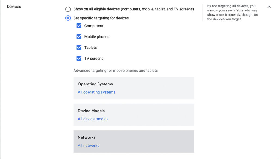Viewport: 279px width, 159px height.
Task: Expand the Operating Systems panel heading
Action: pos(95,84)
